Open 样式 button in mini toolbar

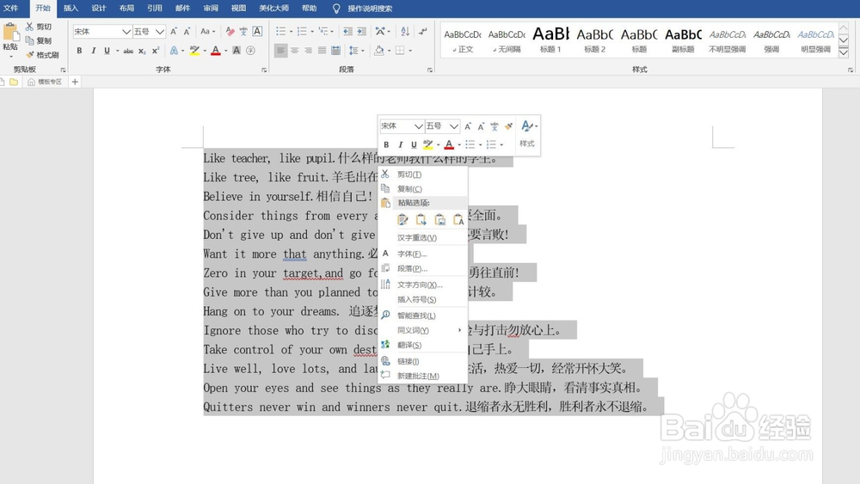528,135
